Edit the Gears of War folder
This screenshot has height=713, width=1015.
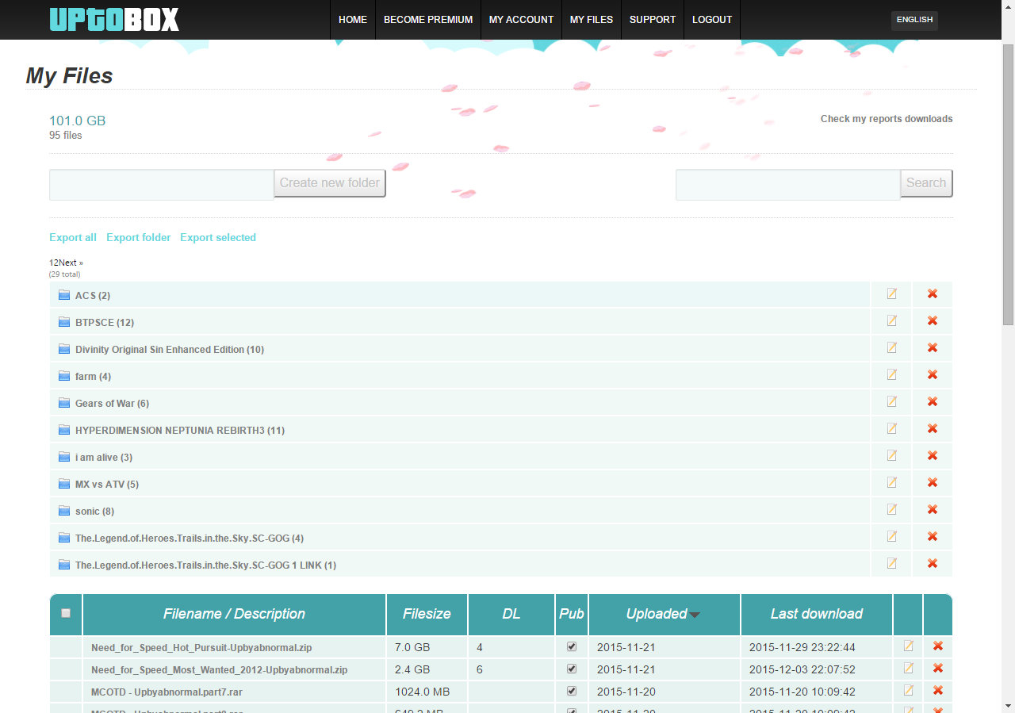point(892,402)
